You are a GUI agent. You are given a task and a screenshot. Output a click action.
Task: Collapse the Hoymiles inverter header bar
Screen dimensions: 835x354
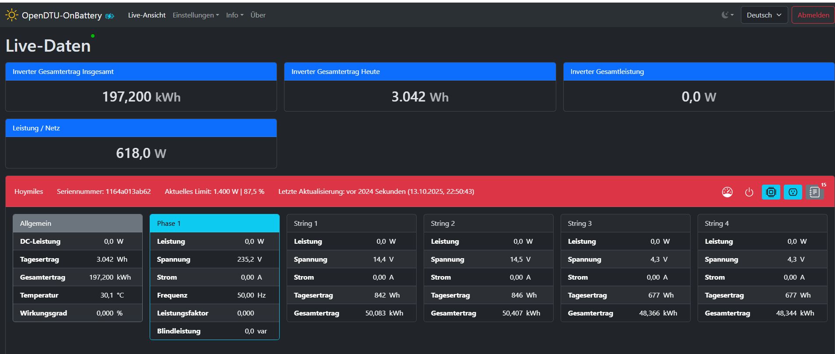(x=350, y=192)
